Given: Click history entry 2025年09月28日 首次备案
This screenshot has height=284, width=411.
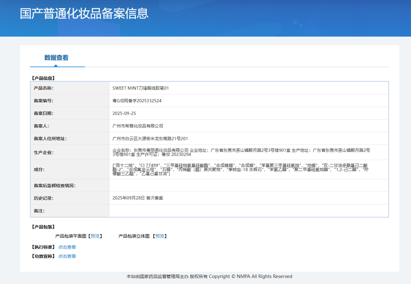Looking at the screenshot, I should click(x=138, y=198).
